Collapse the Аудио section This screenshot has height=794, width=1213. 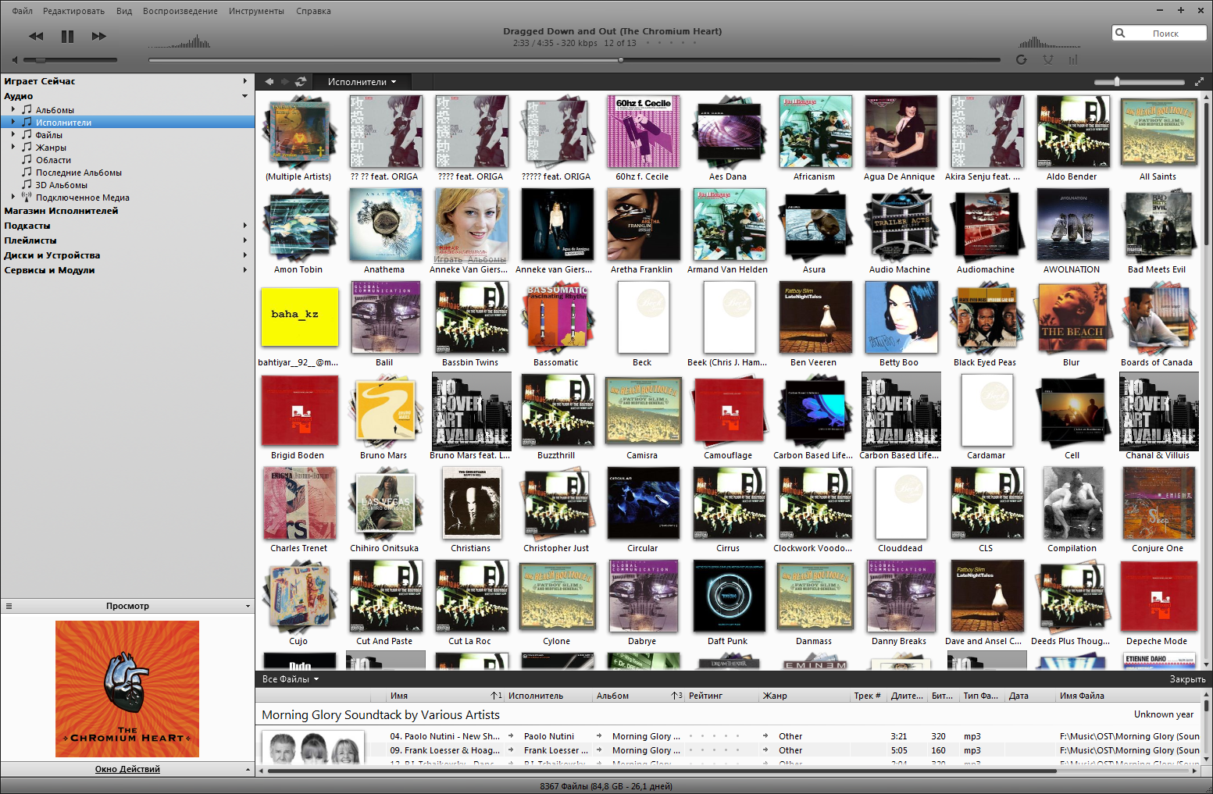244,96
